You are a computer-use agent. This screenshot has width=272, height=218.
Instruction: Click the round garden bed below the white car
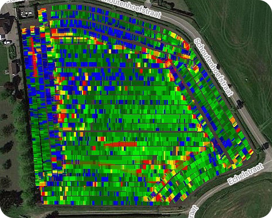pyautogui.click(x=12, y=52)
